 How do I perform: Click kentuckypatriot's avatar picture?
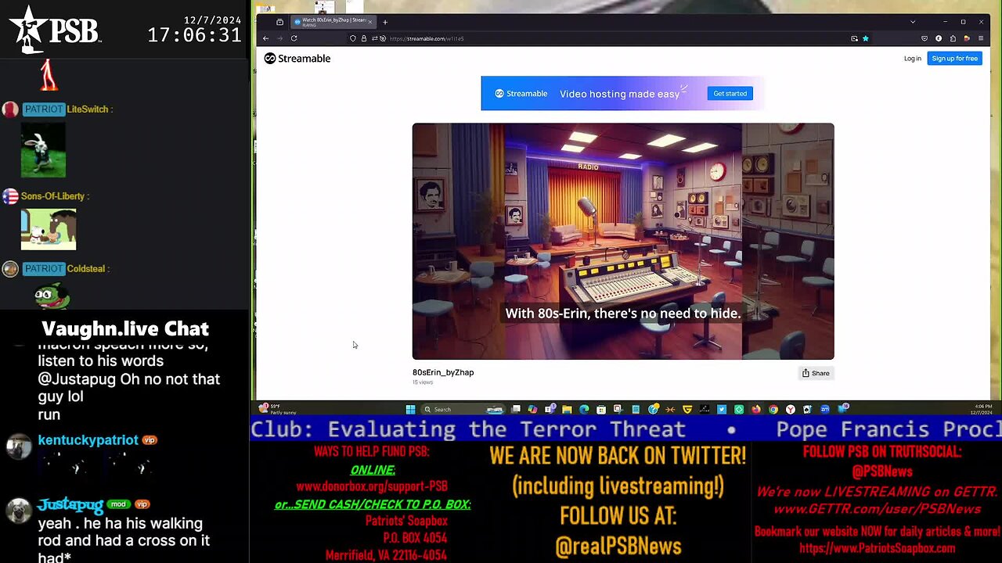point(19,446)
